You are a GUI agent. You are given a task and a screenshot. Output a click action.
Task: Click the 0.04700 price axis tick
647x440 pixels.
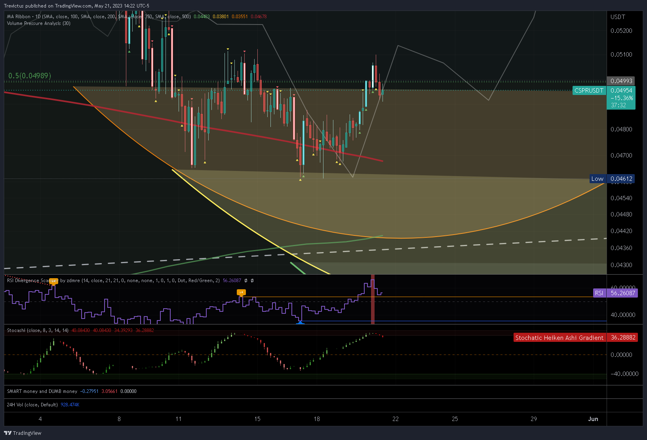point(621,156)
